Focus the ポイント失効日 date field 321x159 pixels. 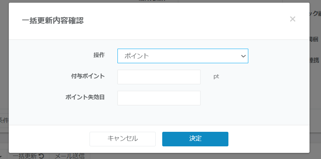click(159, 98)
